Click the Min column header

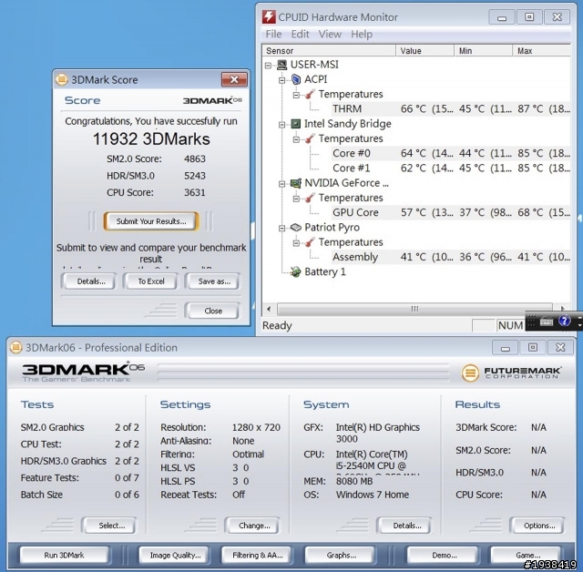coord(484,50)
